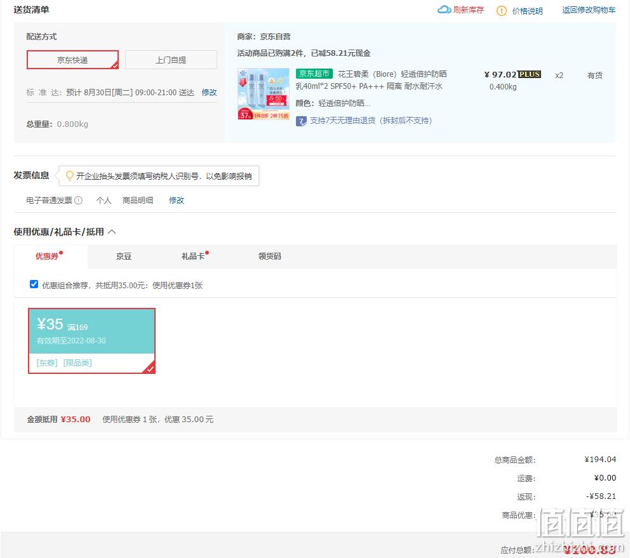Modify delivery time with 修改 link
The height and width of the screenshot is (558, 630).
tap(209, 93)
